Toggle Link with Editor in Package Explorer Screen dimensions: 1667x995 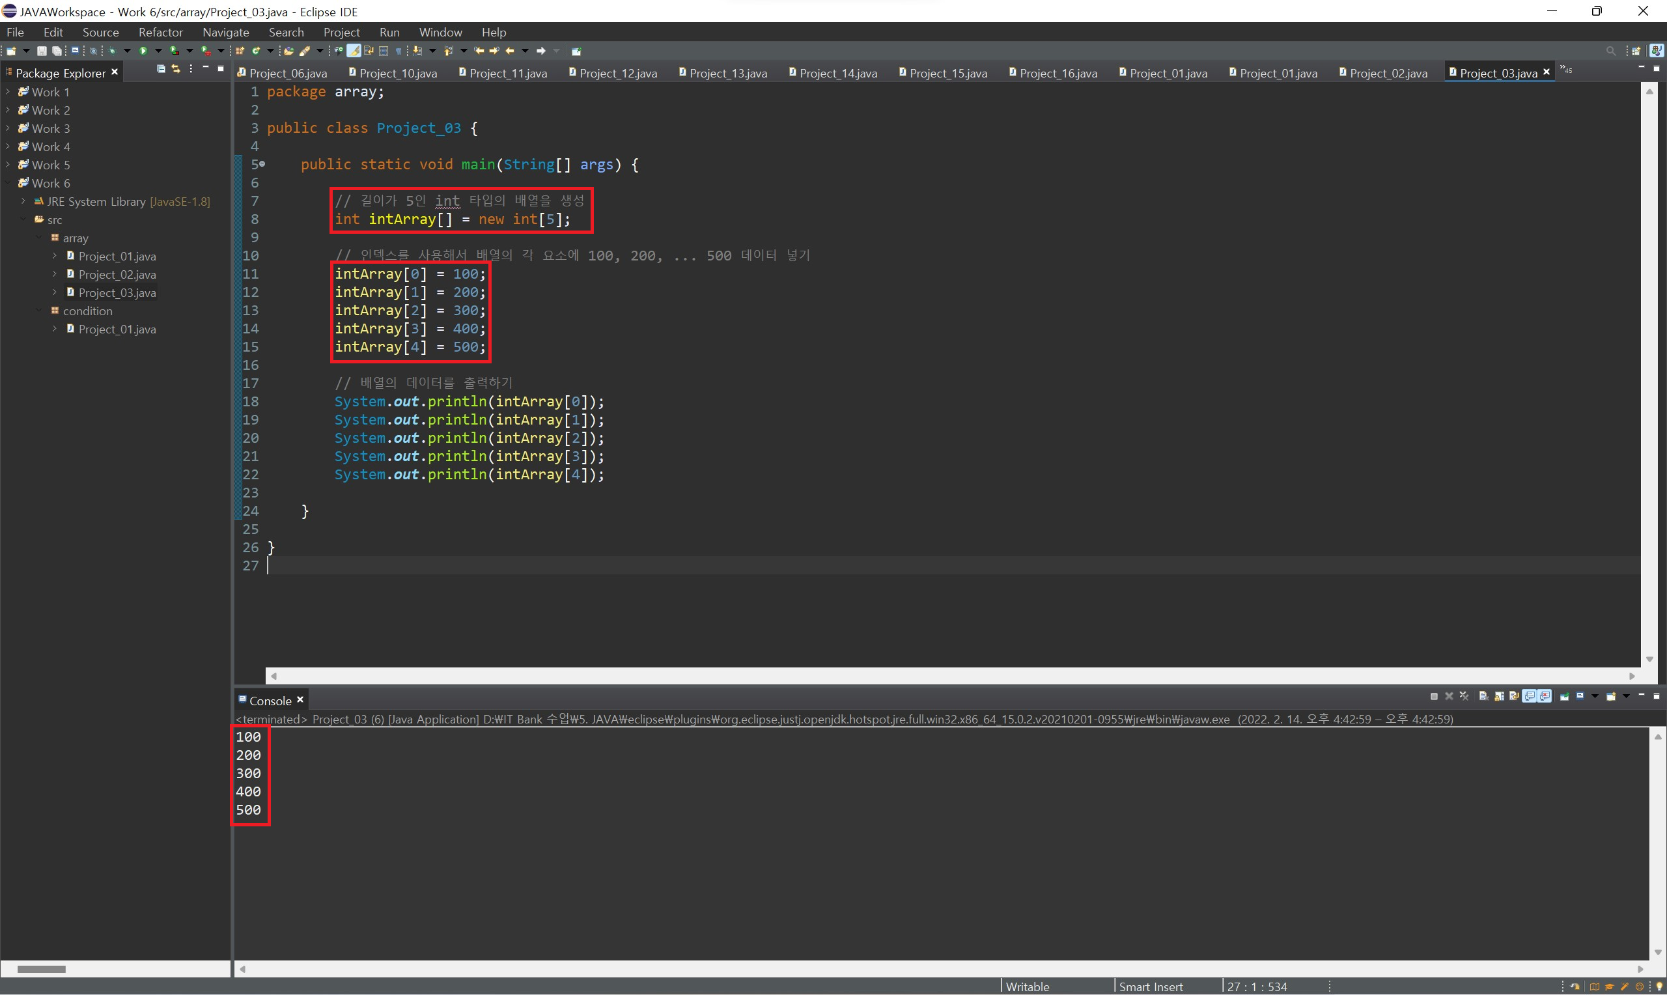coord(176,69)
